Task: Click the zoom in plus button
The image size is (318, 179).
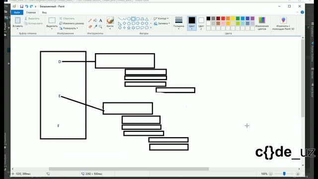Action: click(x=298, y=174)
